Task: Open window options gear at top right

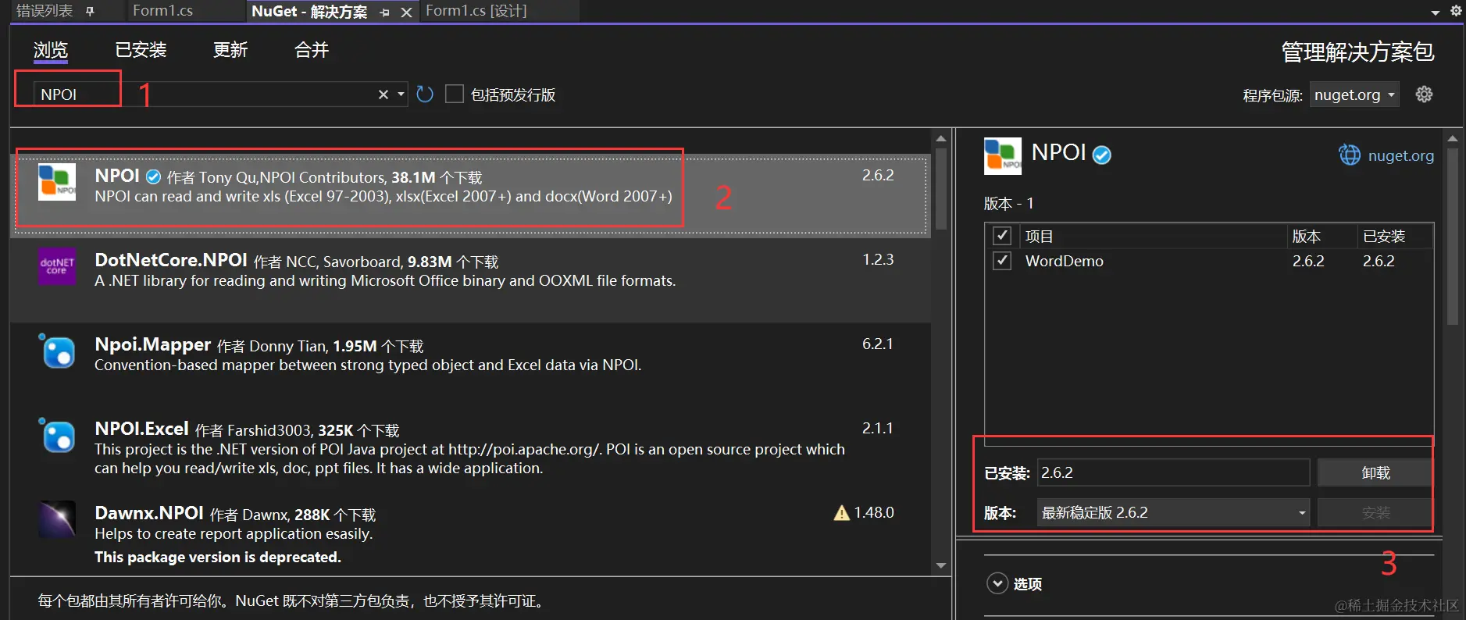Action: point(1456,11)
